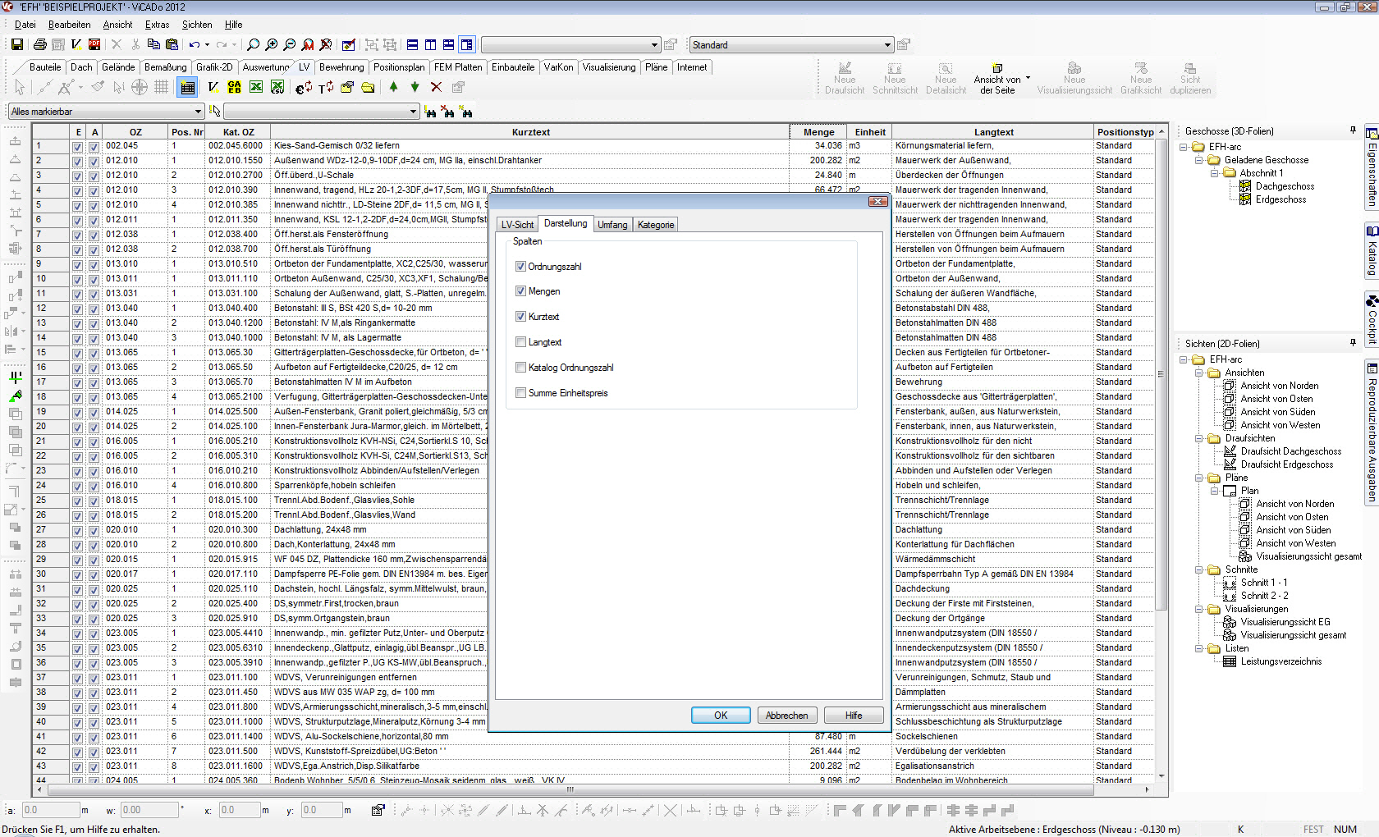Select the vertical split window layout icon

(x=431, y=44)
